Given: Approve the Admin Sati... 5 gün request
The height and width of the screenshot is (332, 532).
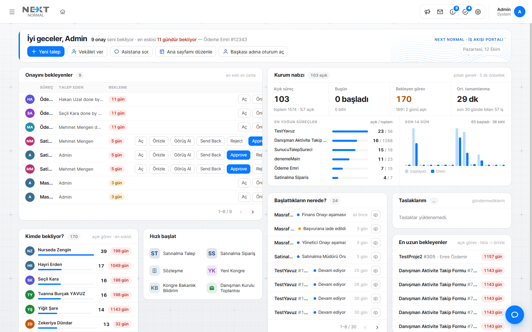Looking at the screenshot, I should click(238, 155).
